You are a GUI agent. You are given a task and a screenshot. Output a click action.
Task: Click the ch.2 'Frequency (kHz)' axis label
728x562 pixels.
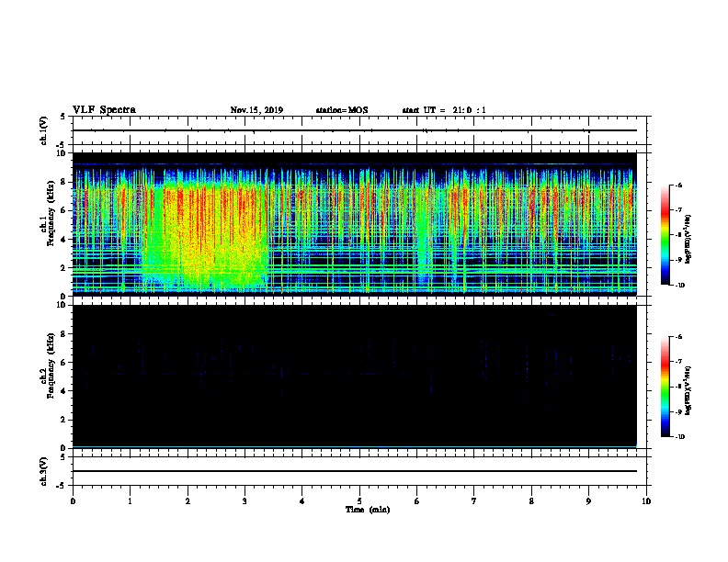pos(51,365)
